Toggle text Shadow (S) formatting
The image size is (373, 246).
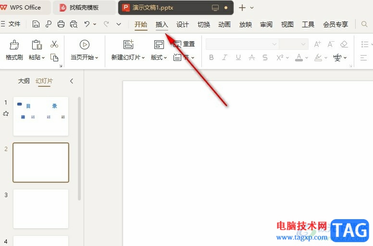(x=265, y=58)
